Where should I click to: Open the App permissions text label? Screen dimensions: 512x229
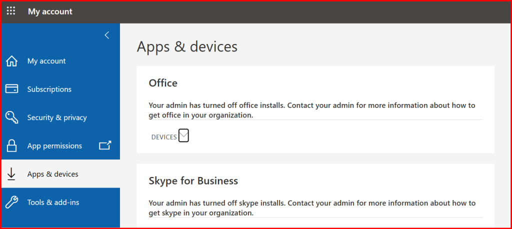(54, 146)
